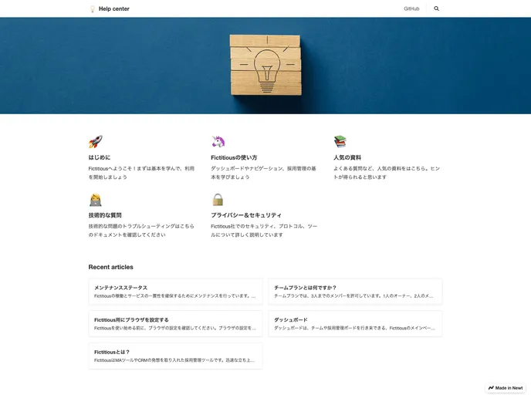Click the technologist icon above 技術的な質問

(x=95, y=200)
